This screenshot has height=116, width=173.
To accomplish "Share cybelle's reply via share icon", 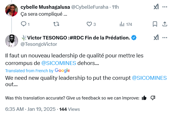I will [x=165, y=24].
